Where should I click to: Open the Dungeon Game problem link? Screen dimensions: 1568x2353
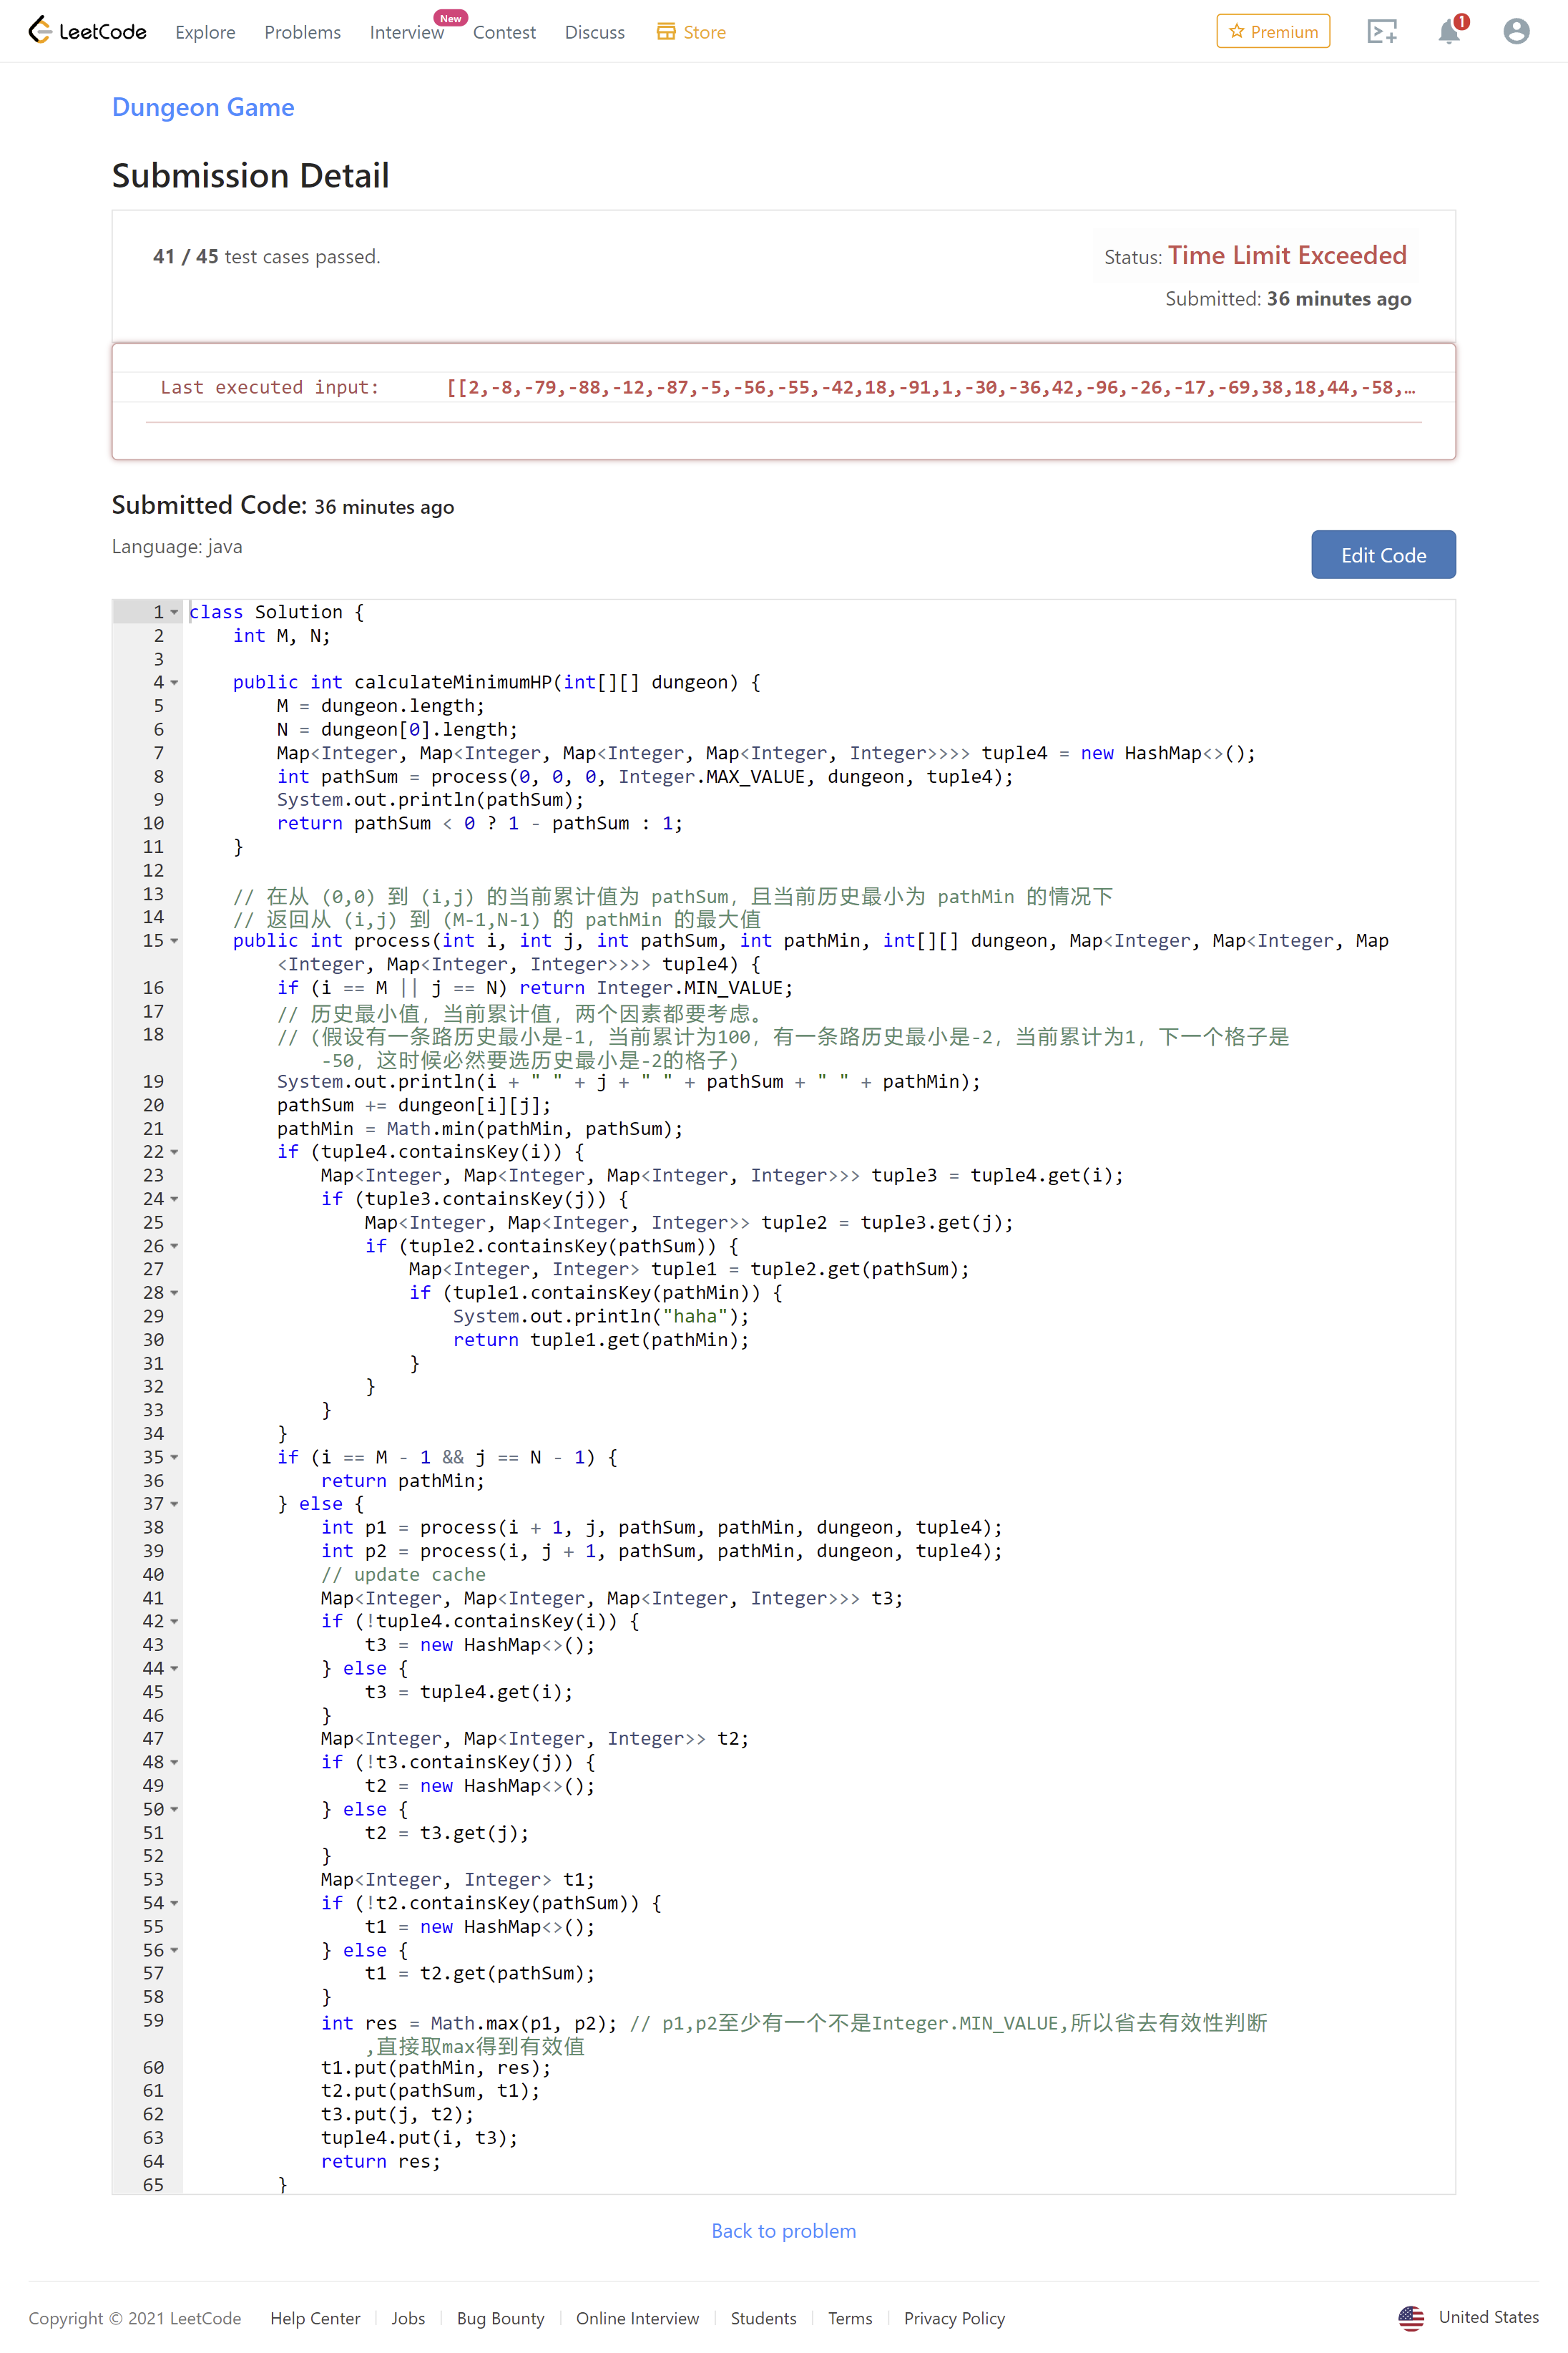pyautogui.click(x=203, y=107)
